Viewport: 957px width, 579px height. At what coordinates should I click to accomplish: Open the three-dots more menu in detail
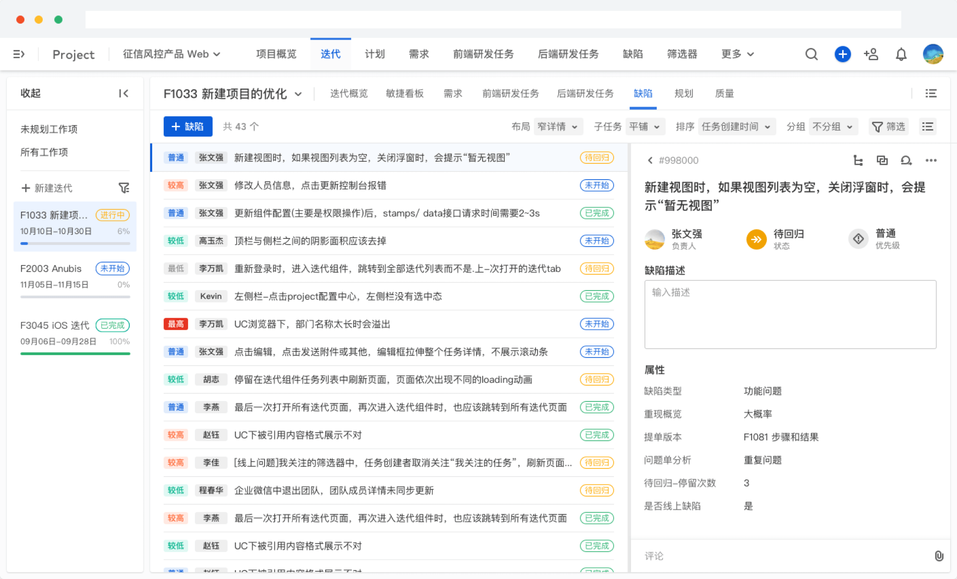[931, 160]
